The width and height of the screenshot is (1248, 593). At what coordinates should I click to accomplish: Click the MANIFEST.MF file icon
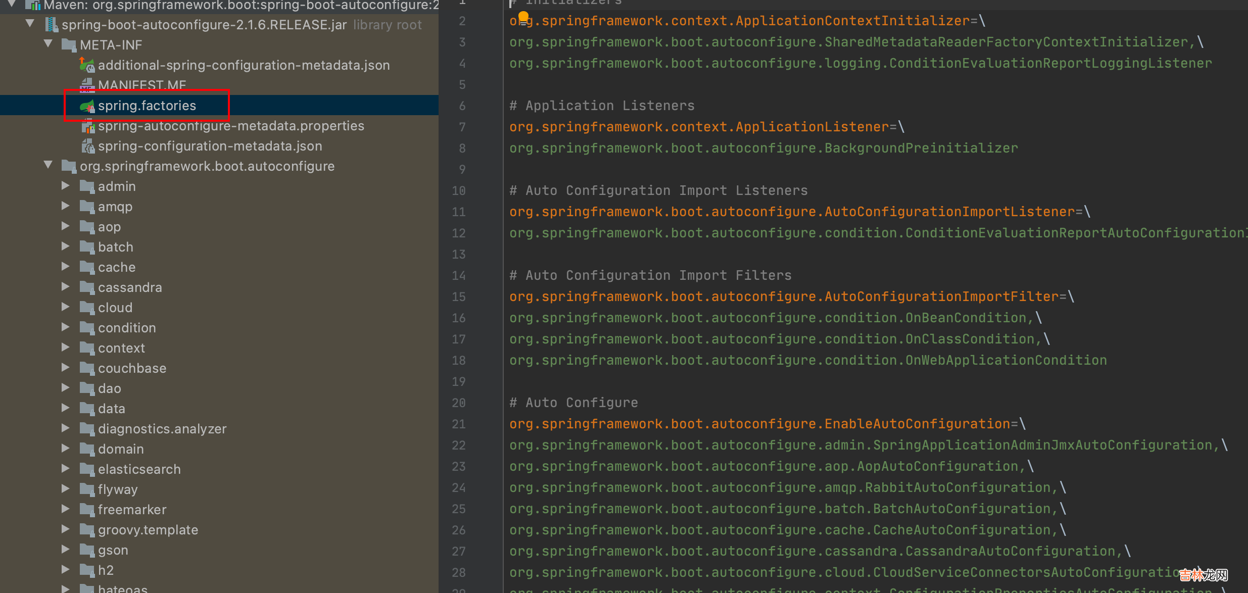tap(87, 85)
